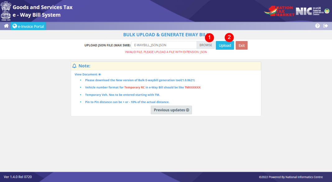Click the Bulk E-waybill generation tool download note
This screenshot has width=332, height=182.
pyautogui.click(x=140, y=80)
